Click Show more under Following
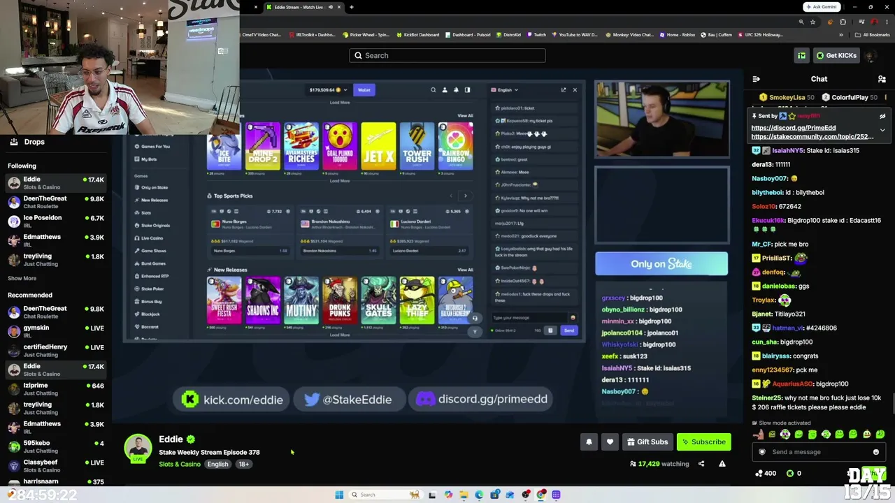The height and width of the screenshot is (503, 895). click(22, 278)
